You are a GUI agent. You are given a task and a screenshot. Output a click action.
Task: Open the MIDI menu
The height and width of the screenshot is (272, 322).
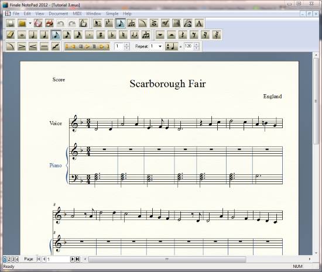pyautogui.click(x=77, y=13)
